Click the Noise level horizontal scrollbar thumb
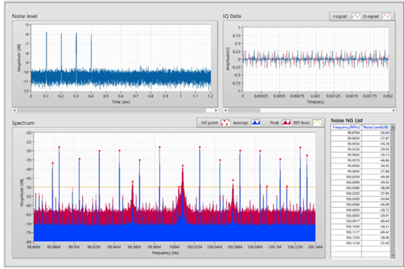404x269 pixels. (x=111, y=110)
